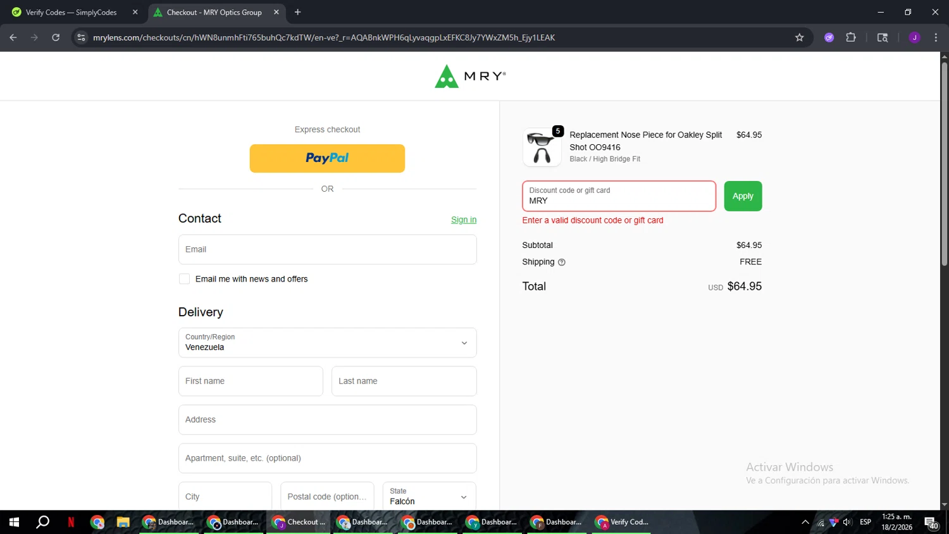This screenshot has width=949, height=534.
Task: Click the Total amount $64.95
Action: pyautogui.click(x=744, y=287)
